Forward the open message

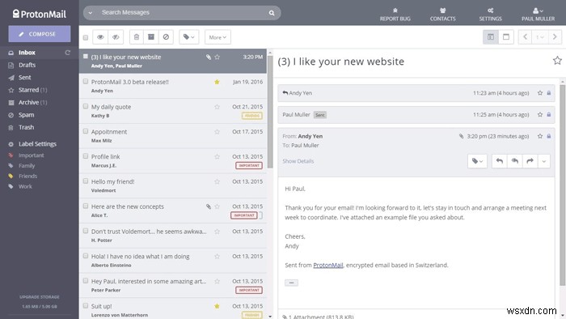(530, 161)
